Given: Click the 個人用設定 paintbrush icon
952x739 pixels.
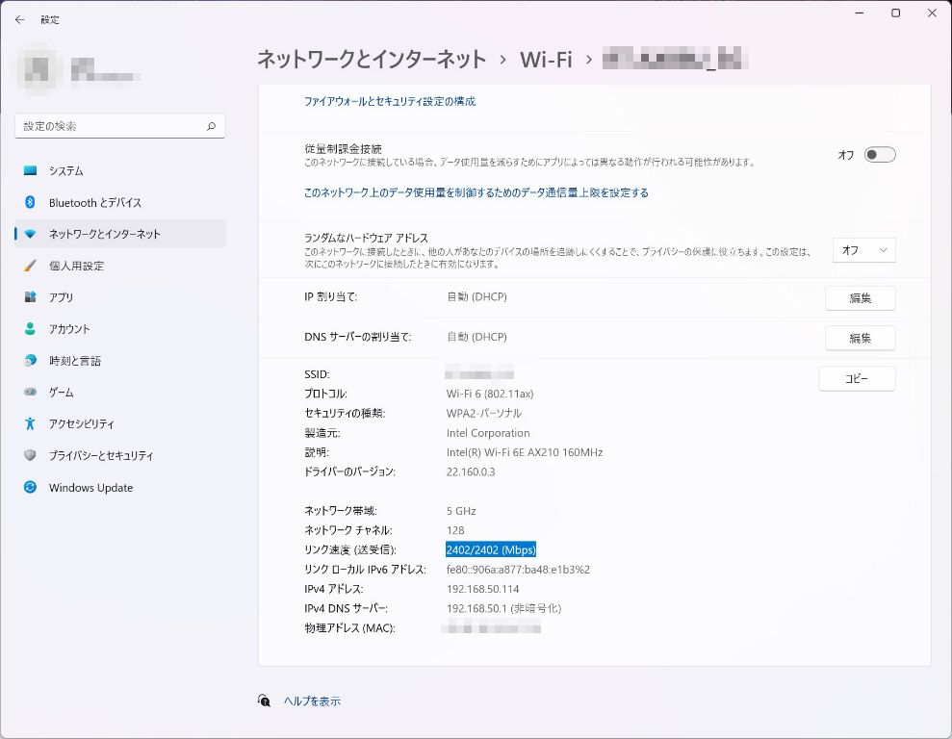Looking at the screenshot, I should coord(30,266).
